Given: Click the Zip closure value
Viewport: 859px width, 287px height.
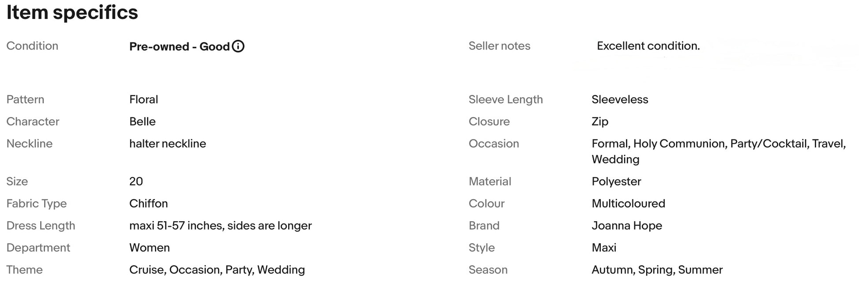Looking at the screenshot, I should tap(600, 122).
